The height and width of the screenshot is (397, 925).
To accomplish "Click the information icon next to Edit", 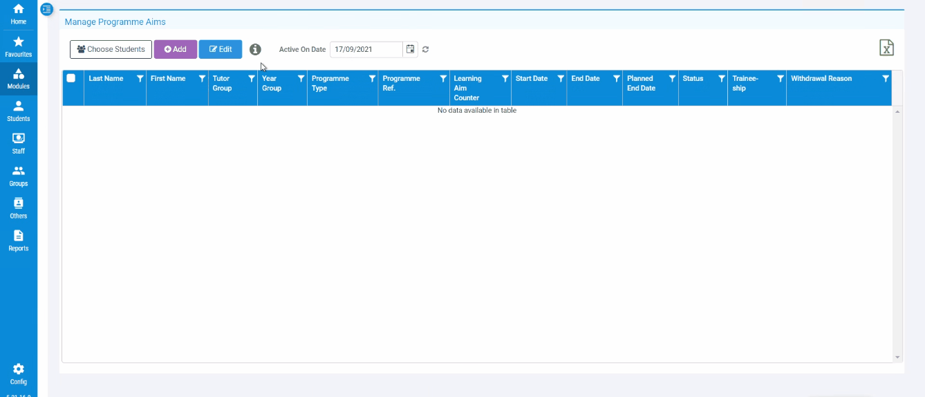I will 255,50.
